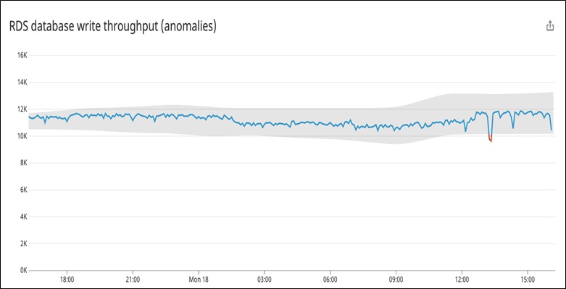This screenshot has width=566, height=289.
Task: Click the red anomaly segment on the line
Action: (490, 138)
